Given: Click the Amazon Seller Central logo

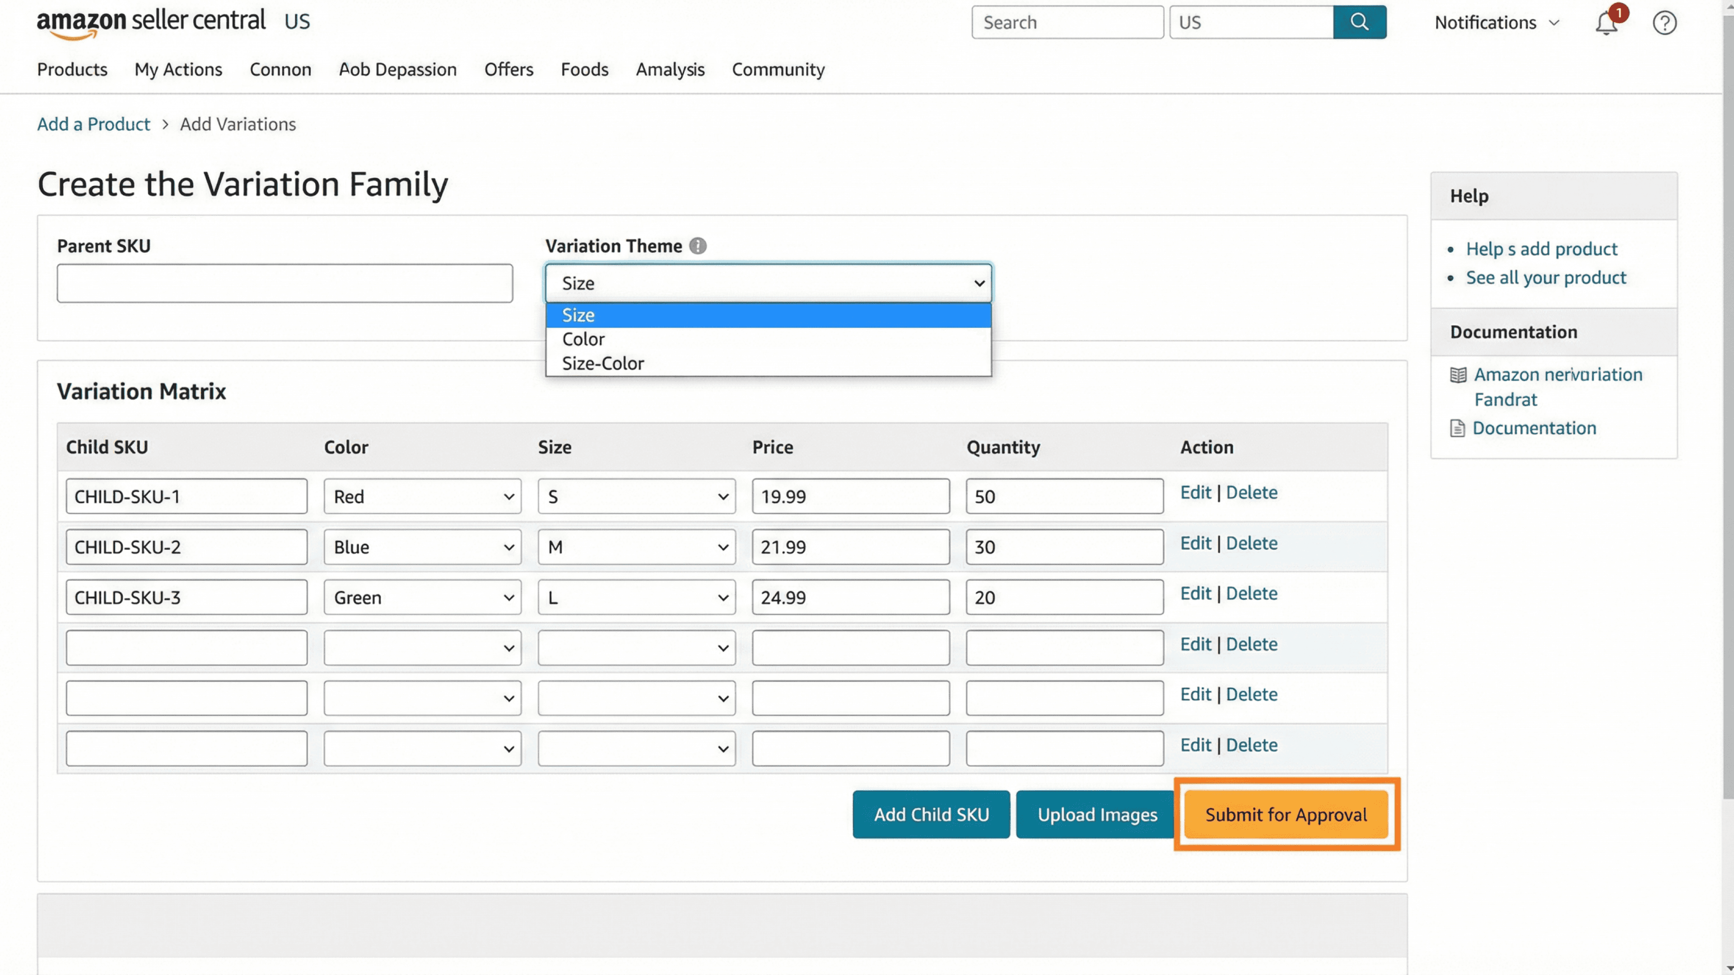Looking at the screenshot, I should pos(151,22).
